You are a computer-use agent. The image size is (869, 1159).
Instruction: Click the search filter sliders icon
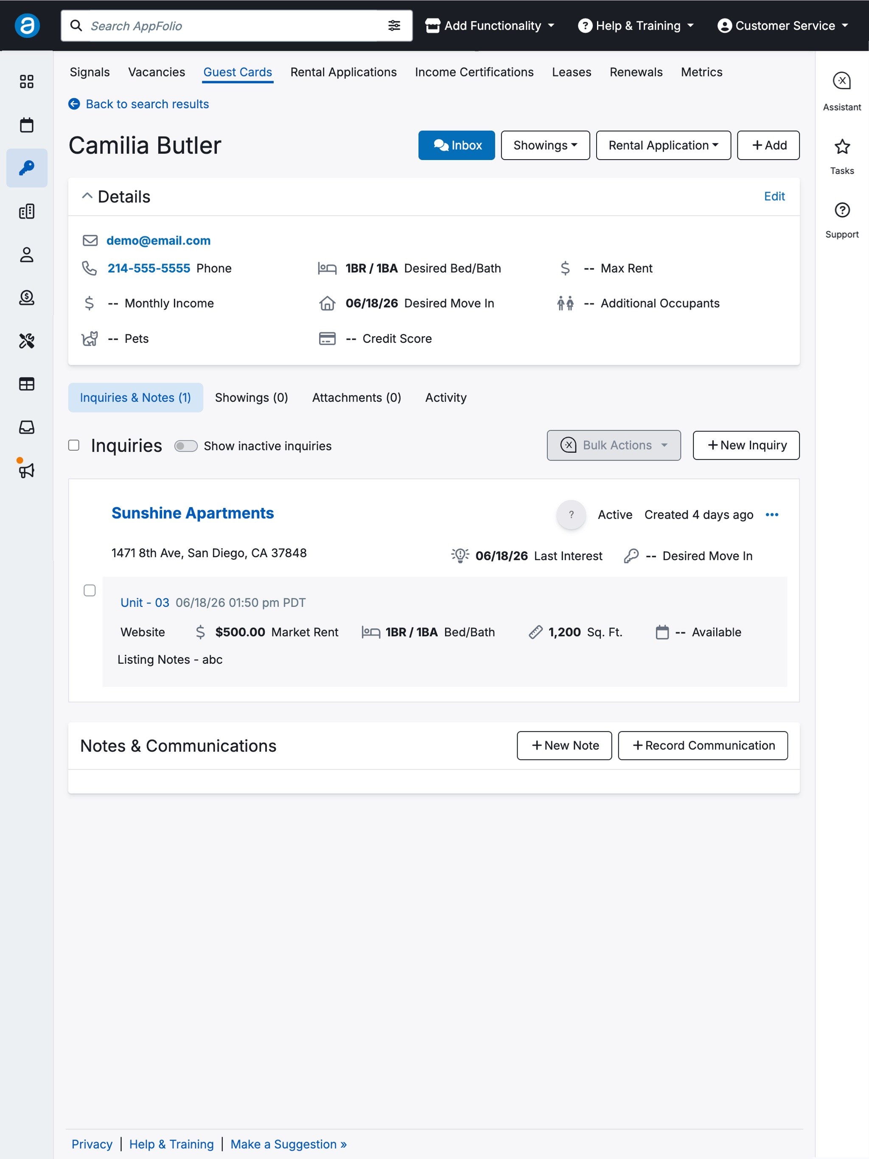[x=394, y=25]
